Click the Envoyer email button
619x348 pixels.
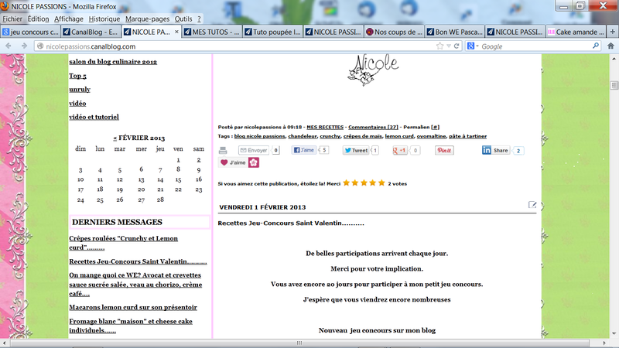(254, 150)
